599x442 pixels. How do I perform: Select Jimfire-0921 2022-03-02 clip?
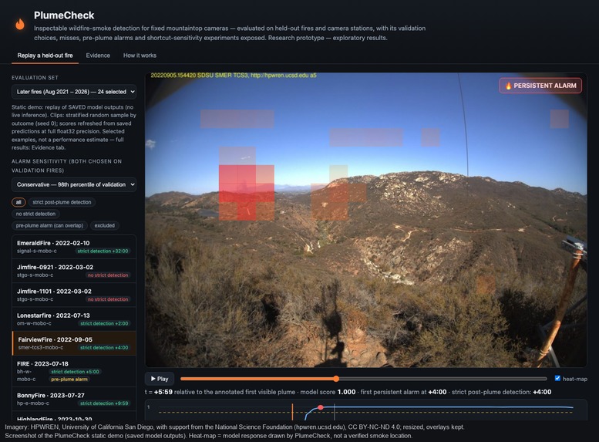point(74,271)
